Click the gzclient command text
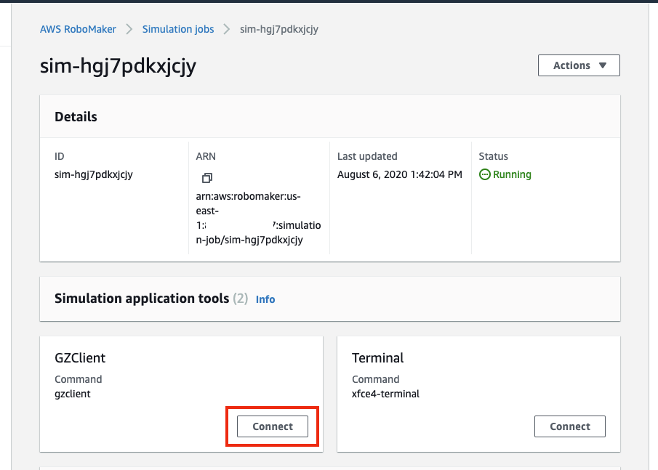Screen dimensions: 658x470 73,394
